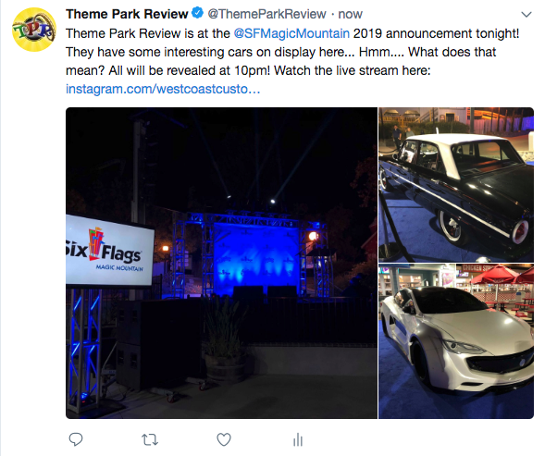
Task: Retweet this Theme Park Review post
Action: point(150,440)
